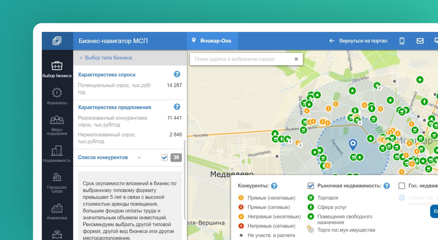Screen dimensions: 438x240
Task: Click Вернуться на портал link
Action: click(x=358, y=41)
